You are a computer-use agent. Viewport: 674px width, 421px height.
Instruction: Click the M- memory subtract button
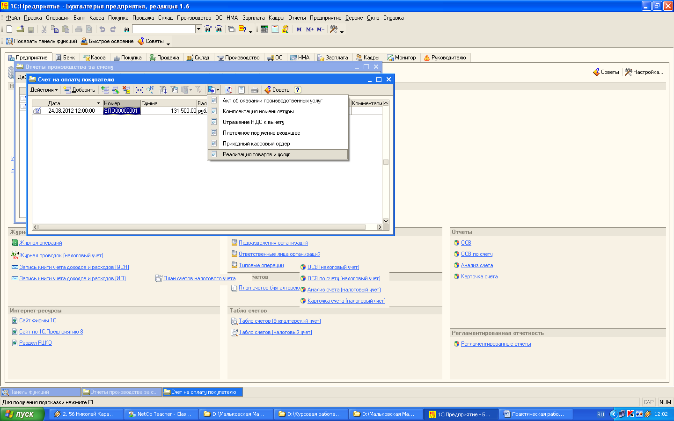[x=320, y=29]
